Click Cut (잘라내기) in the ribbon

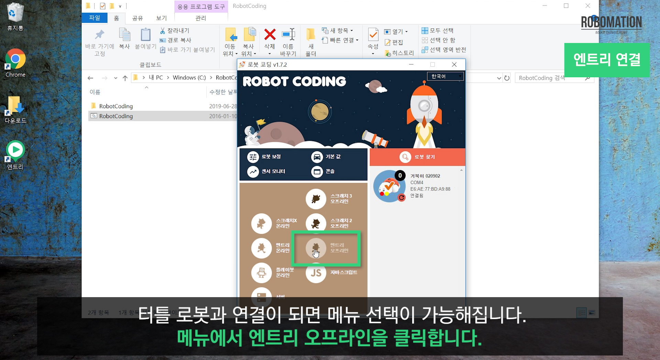(x=175, y=31)
